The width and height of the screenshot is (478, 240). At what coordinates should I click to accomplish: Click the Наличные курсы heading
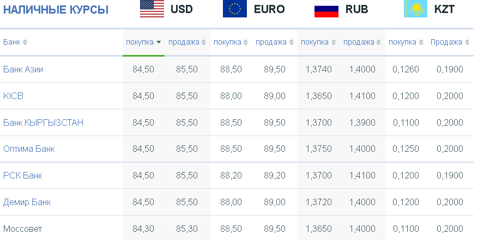pyautogui.click(x=56, y=10)
